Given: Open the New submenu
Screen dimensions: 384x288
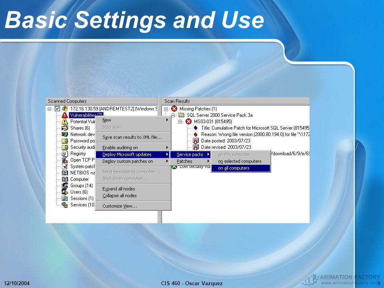Looking at the screenshot, I should pyautogui.click(x=133, y=120).
